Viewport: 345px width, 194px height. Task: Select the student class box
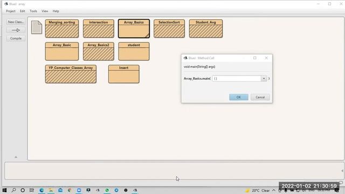click(134, 51)
